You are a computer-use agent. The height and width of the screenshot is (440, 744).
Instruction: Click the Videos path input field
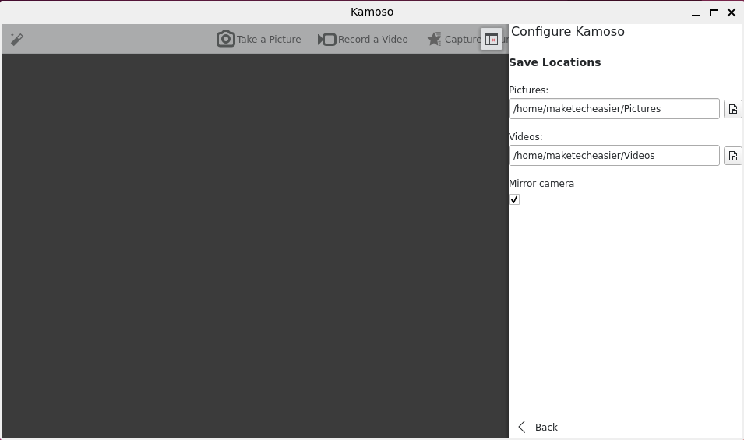coord(614,156)
